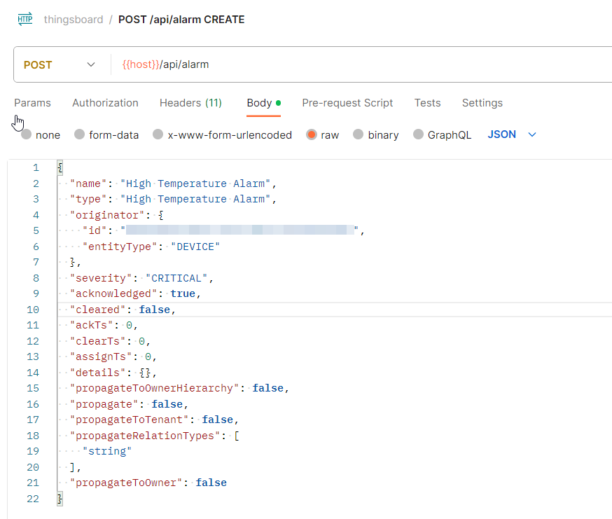Viewport: 612px width, 519px height.
Task: Select the Body tab
Action: click(x=259, y=103)
